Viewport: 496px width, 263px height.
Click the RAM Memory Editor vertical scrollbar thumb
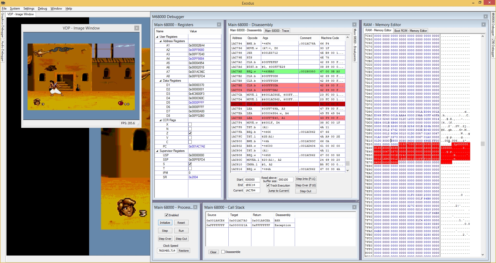tap(483, 144)
